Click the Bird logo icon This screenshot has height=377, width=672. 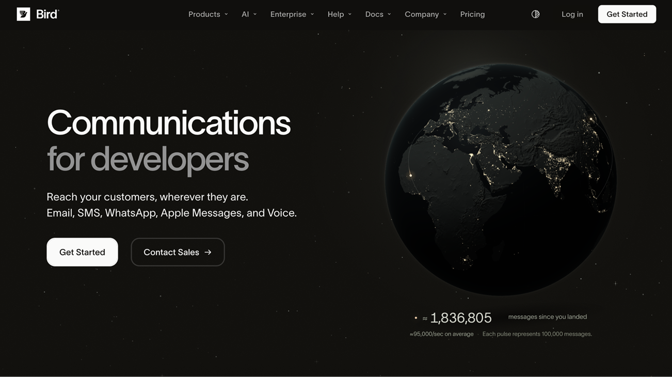pyautogui.click(x=23, y=14)
